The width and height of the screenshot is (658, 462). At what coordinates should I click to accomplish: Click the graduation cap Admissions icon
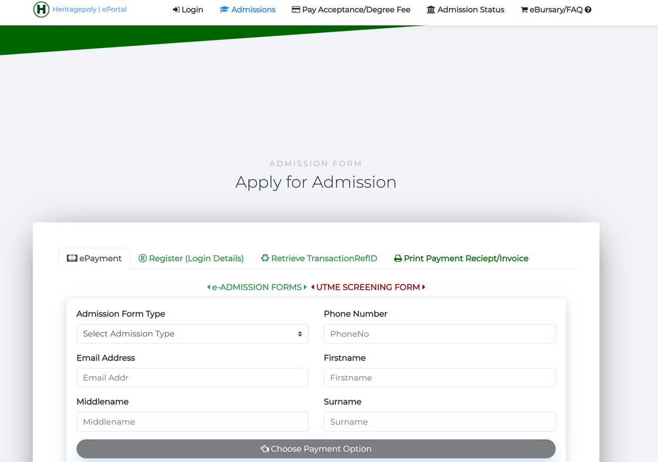224,10
